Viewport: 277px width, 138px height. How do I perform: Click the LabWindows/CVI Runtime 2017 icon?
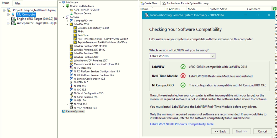[x=71, y=61]
